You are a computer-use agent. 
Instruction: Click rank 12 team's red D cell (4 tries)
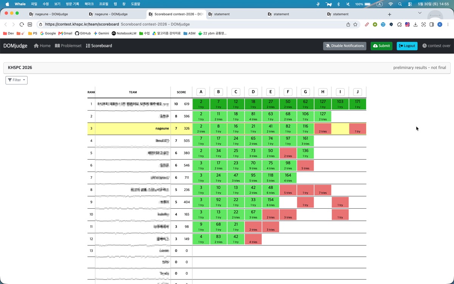coord(253,239)
